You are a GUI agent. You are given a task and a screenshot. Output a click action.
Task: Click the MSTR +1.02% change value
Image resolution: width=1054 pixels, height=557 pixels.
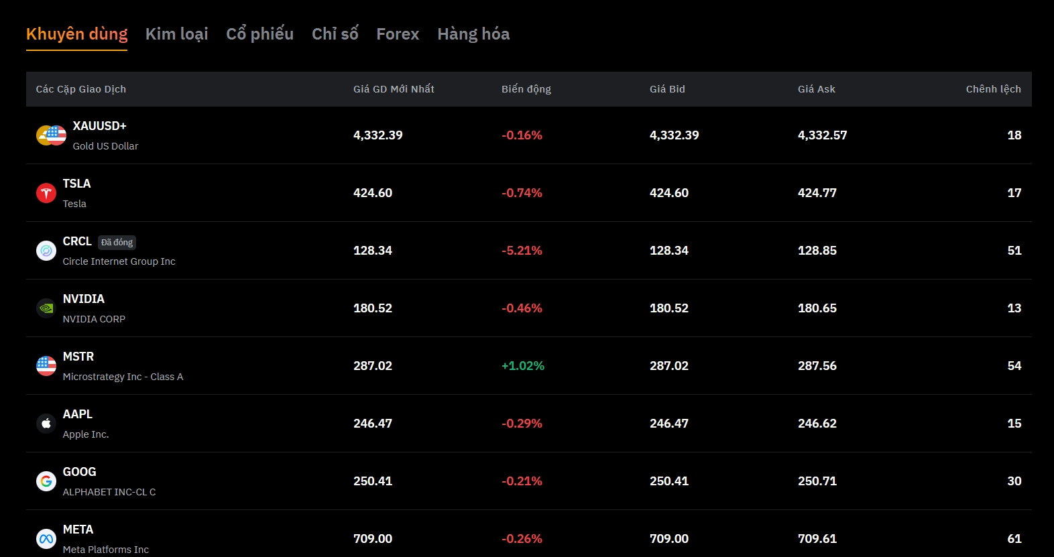point(522,366)
